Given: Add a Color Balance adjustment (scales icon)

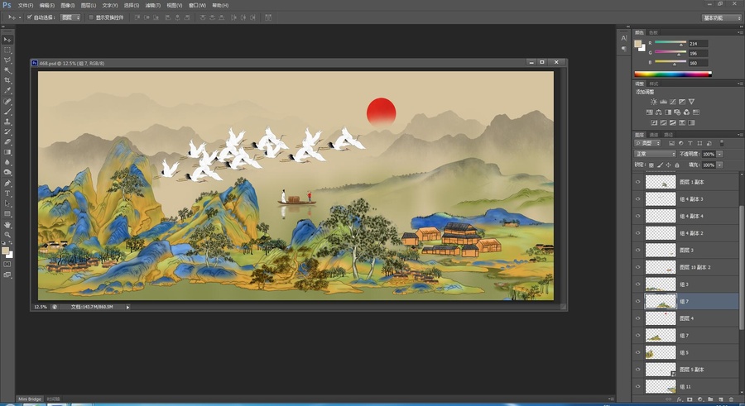Looking at the screenshot, I should coord(659,112).
